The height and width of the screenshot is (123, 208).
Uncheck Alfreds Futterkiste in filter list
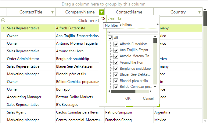point(116,44)
